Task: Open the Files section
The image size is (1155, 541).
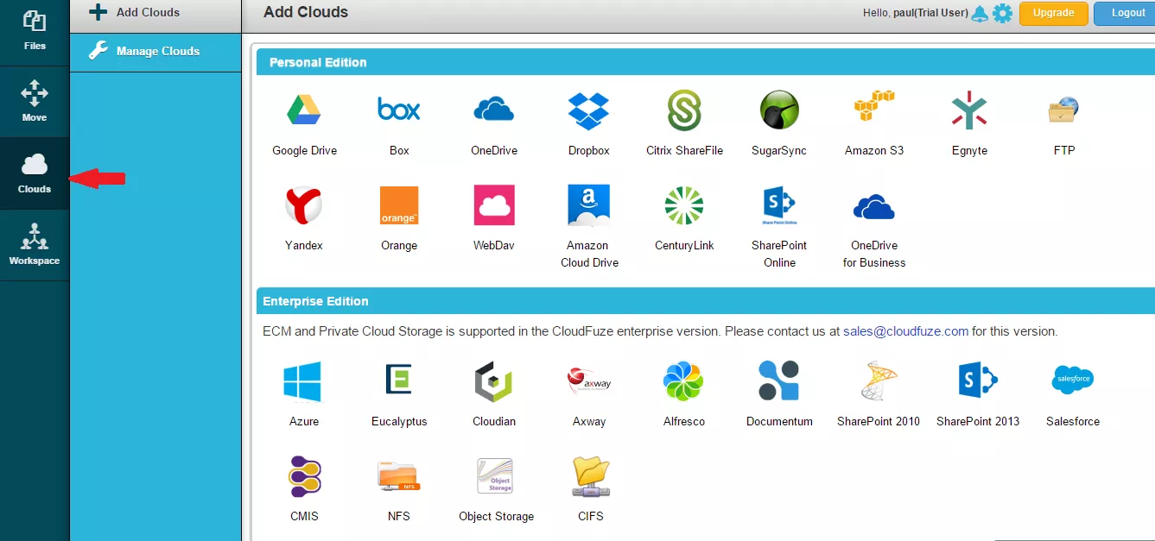Action: pyautogui.click(x=35, y=31)
